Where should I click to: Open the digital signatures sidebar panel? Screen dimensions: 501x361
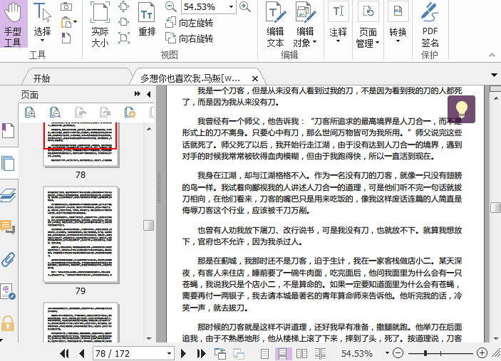click(8, 291)
